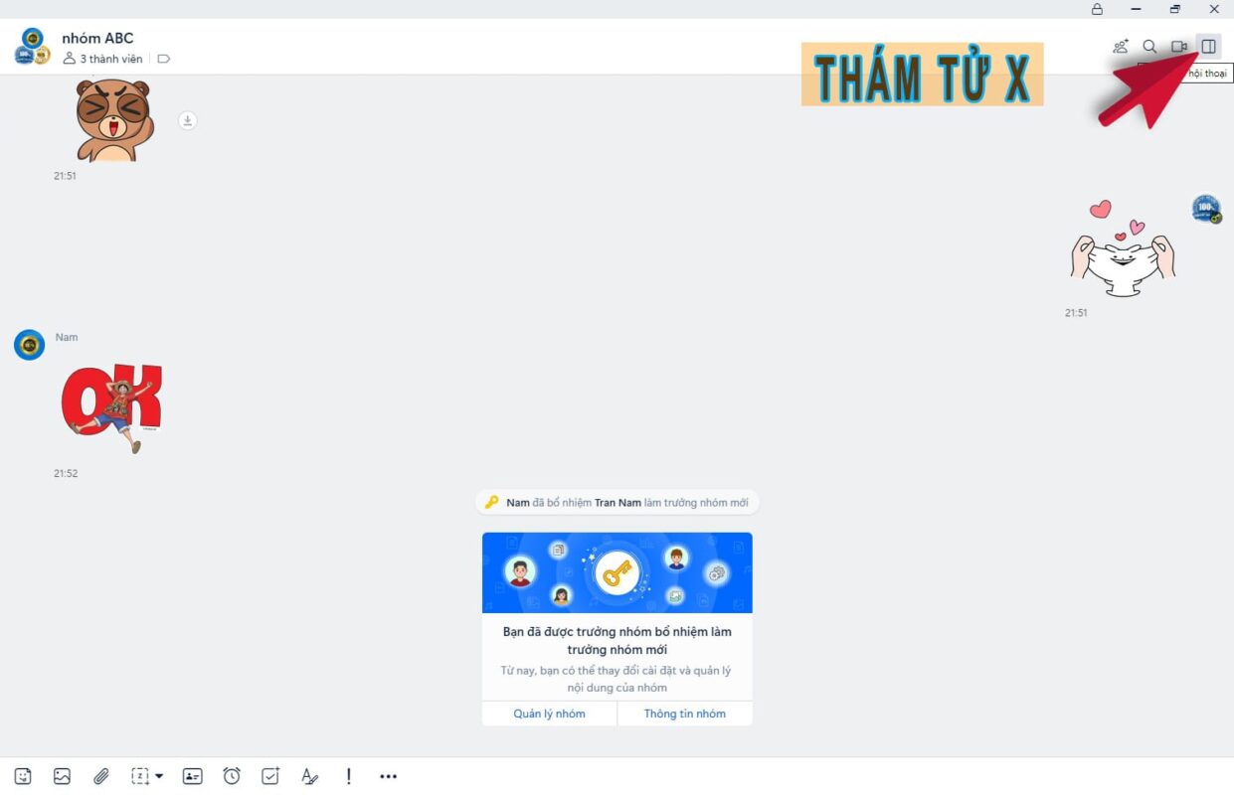Send a contact card from the toolbar

[x=192, y=775]
